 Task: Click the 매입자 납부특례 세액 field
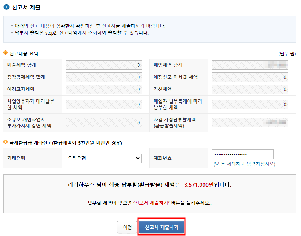[x=250, y=104]
